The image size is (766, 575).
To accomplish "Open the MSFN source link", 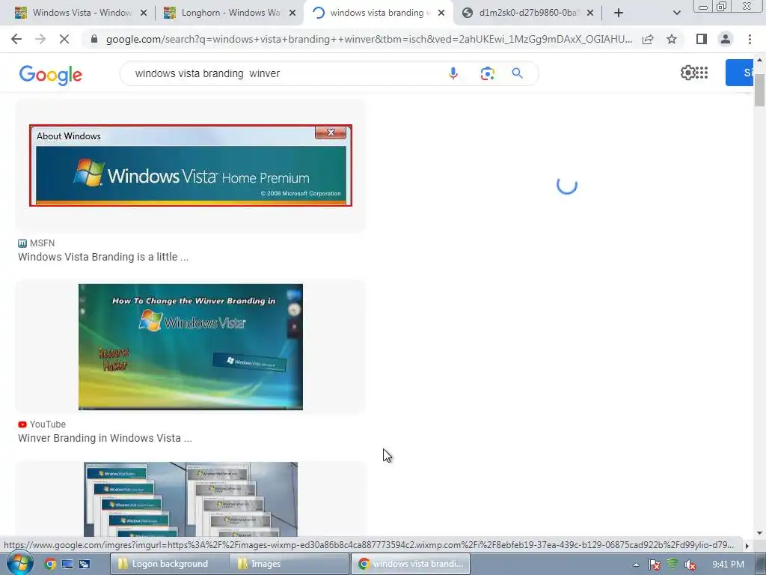I will 36,243.
